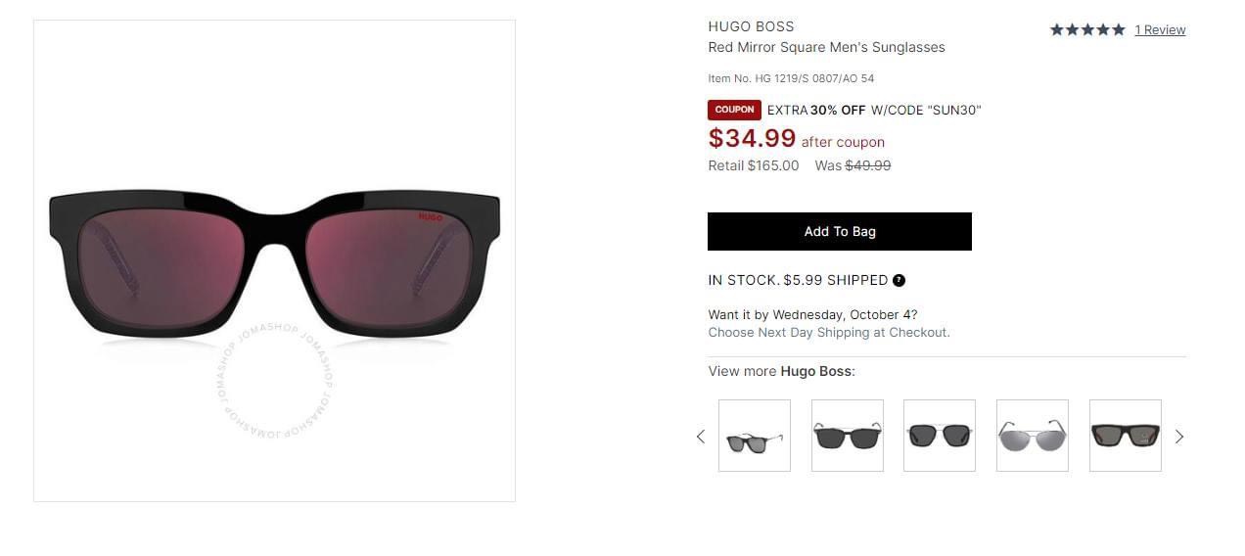Click the red COUPON badge
Image resolution: width=1245 pixels, height=556 pixels.
[734, 110]
